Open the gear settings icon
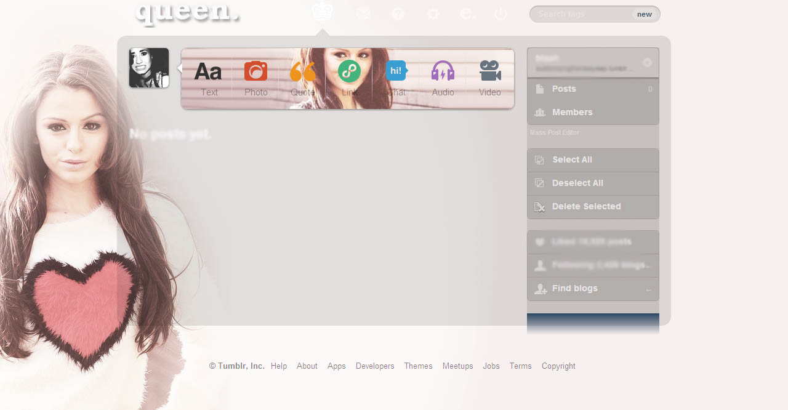Screen dimensions: 788x410 [433, 14]
